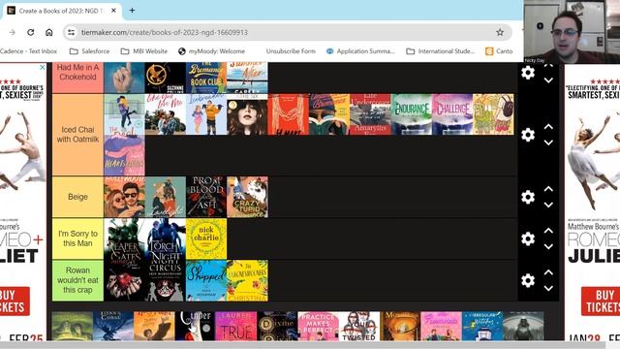Select Twisted unranked book cover
This screenshot has height=349, width=620.
coord(359,326)
